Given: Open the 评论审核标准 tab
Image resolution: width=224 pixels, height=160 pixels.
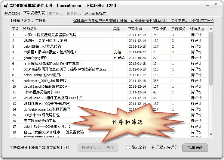Looking at the screenshot, I should [95, 14].
